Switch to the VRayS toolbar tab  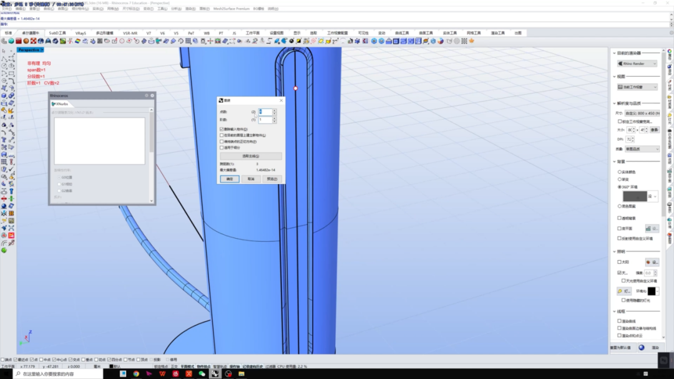[x=81, y=33]
